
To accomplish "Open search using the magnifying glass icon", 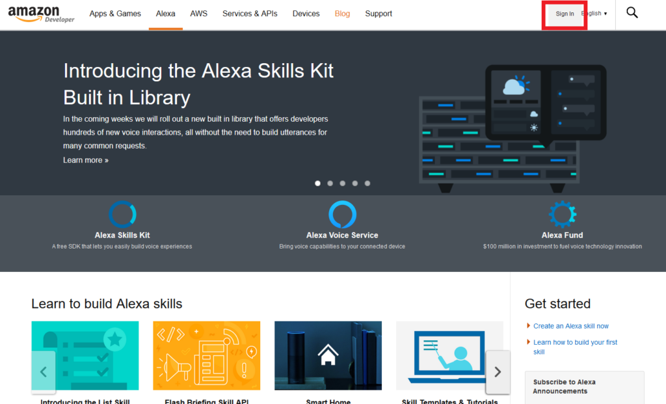I will (x=632, y=12).
